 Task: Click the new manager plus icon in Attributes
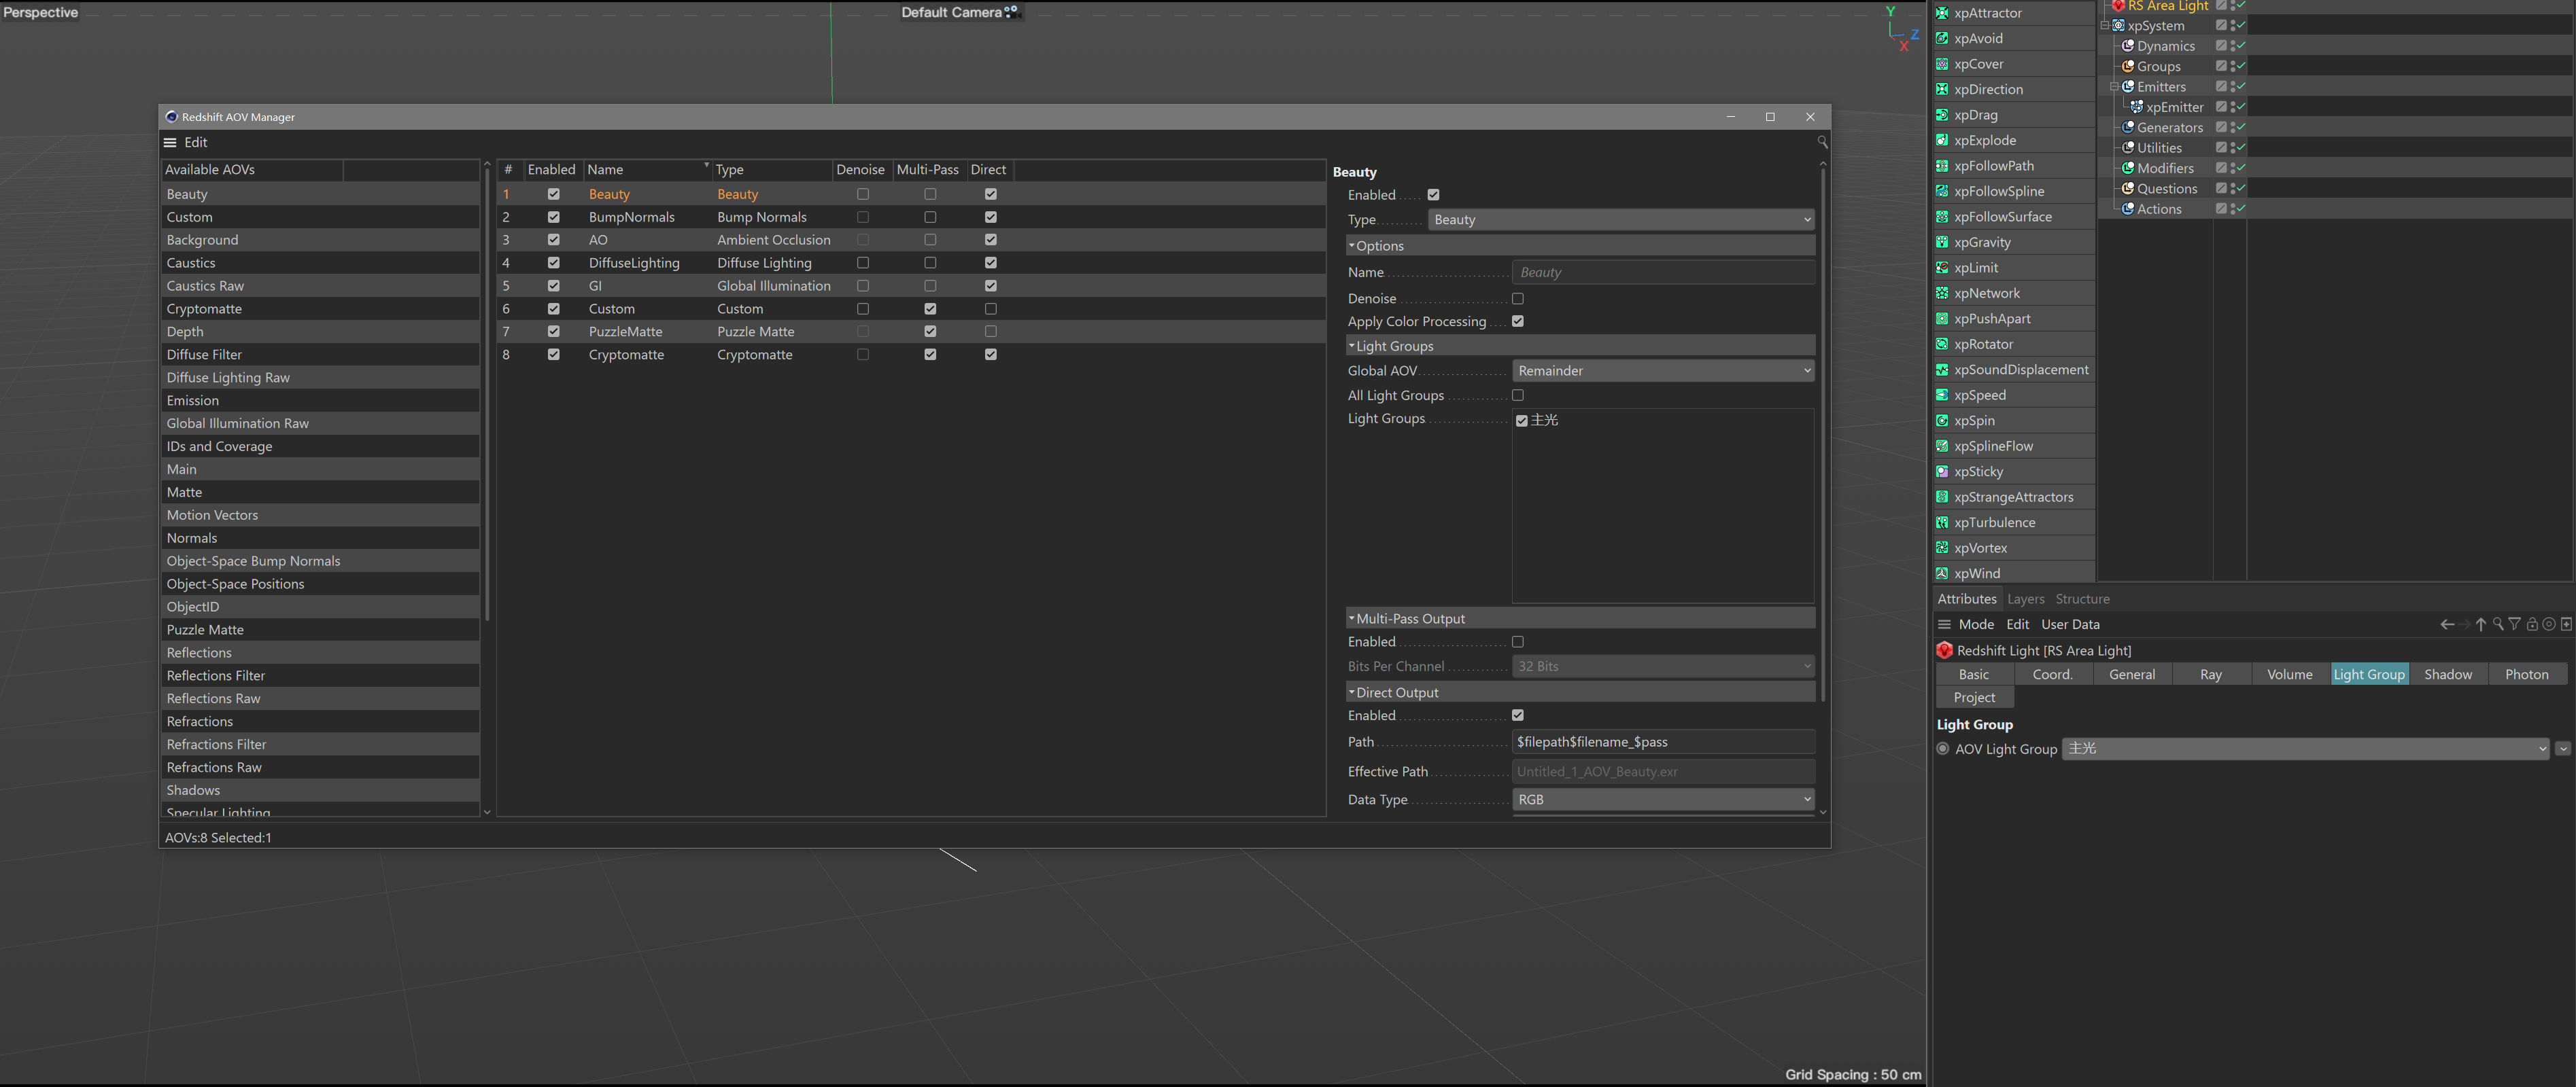[2566, 624]
